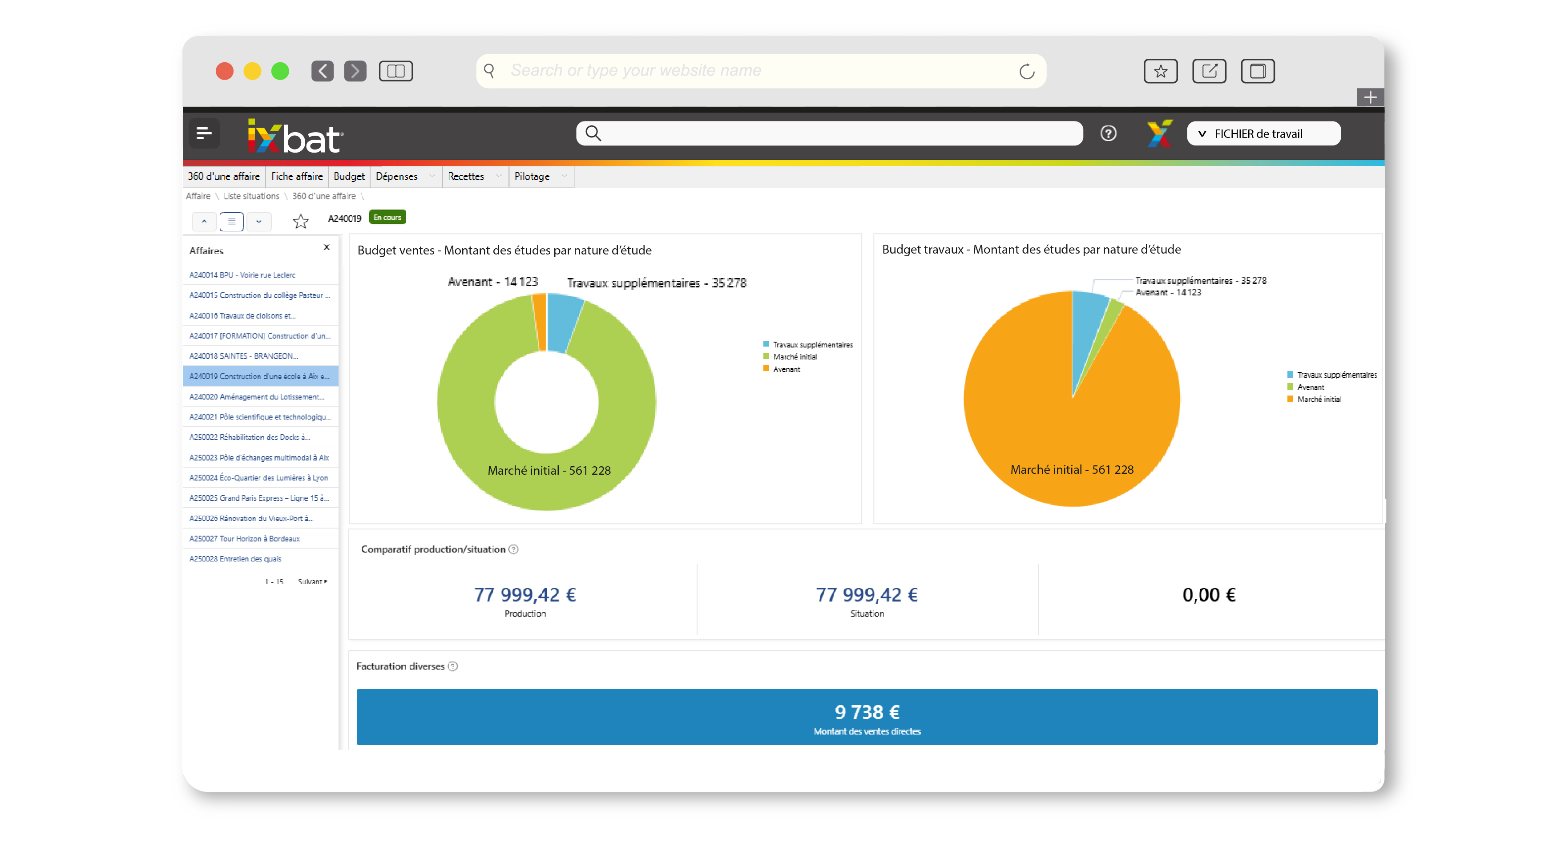The image size is (1561, 864).
Task: Switch to the Fiche affaire tab
Action: [296, 176]
